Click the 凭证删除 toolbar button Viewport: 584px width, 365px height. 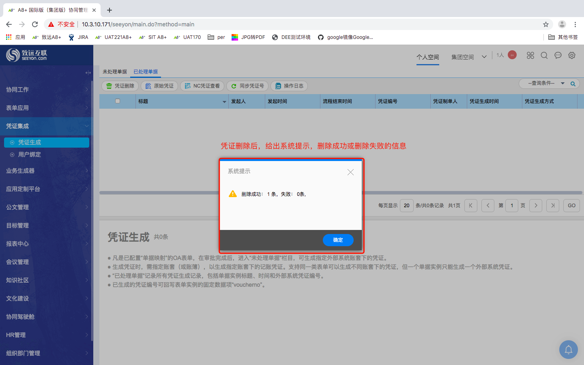(120, 86)
